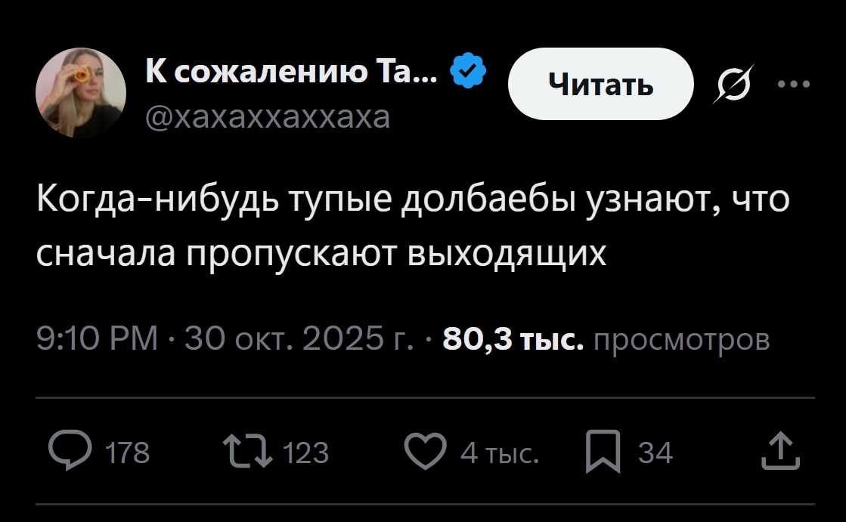This screenshot has height=522, width=846.
Task: Click the 178 replies count
Action: pyautogui.click(x=127, y=453)
